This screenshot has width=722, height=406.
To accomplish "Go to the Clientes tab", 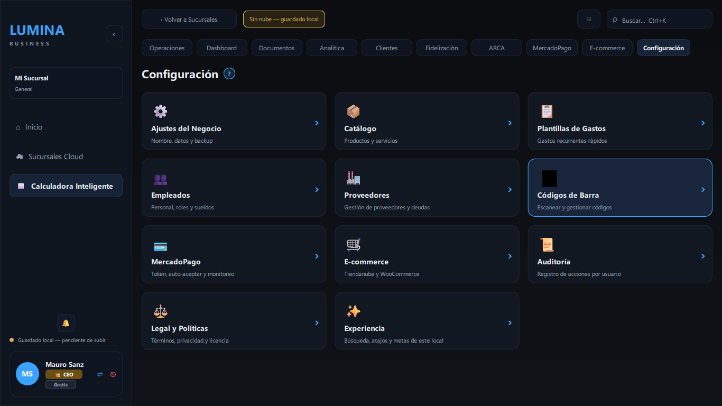I will click(387, 48).
